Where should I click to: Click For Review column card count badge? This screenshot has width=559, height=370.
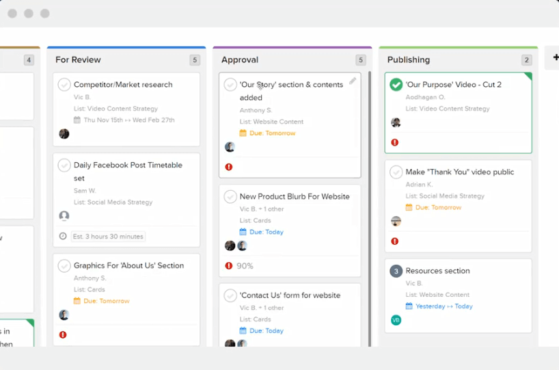click(195, 60)
